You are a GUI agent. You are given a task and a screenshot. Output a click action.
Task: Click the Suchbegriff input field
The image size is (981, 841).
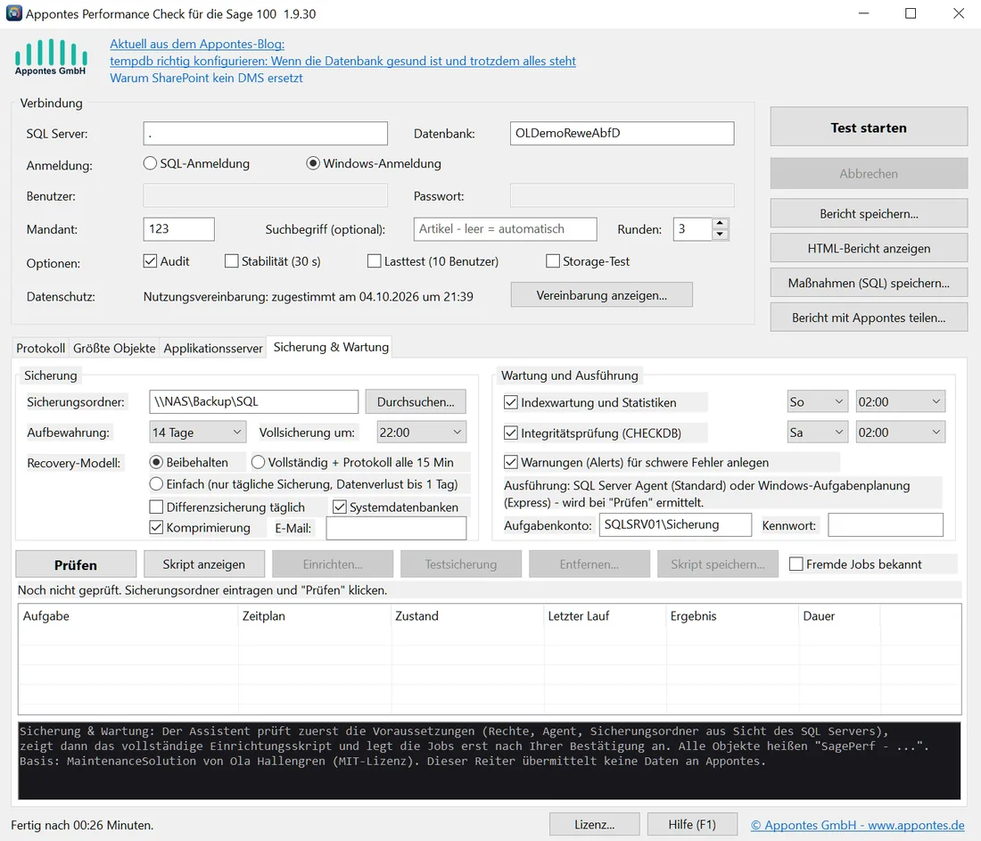click(x=505, y=229)
